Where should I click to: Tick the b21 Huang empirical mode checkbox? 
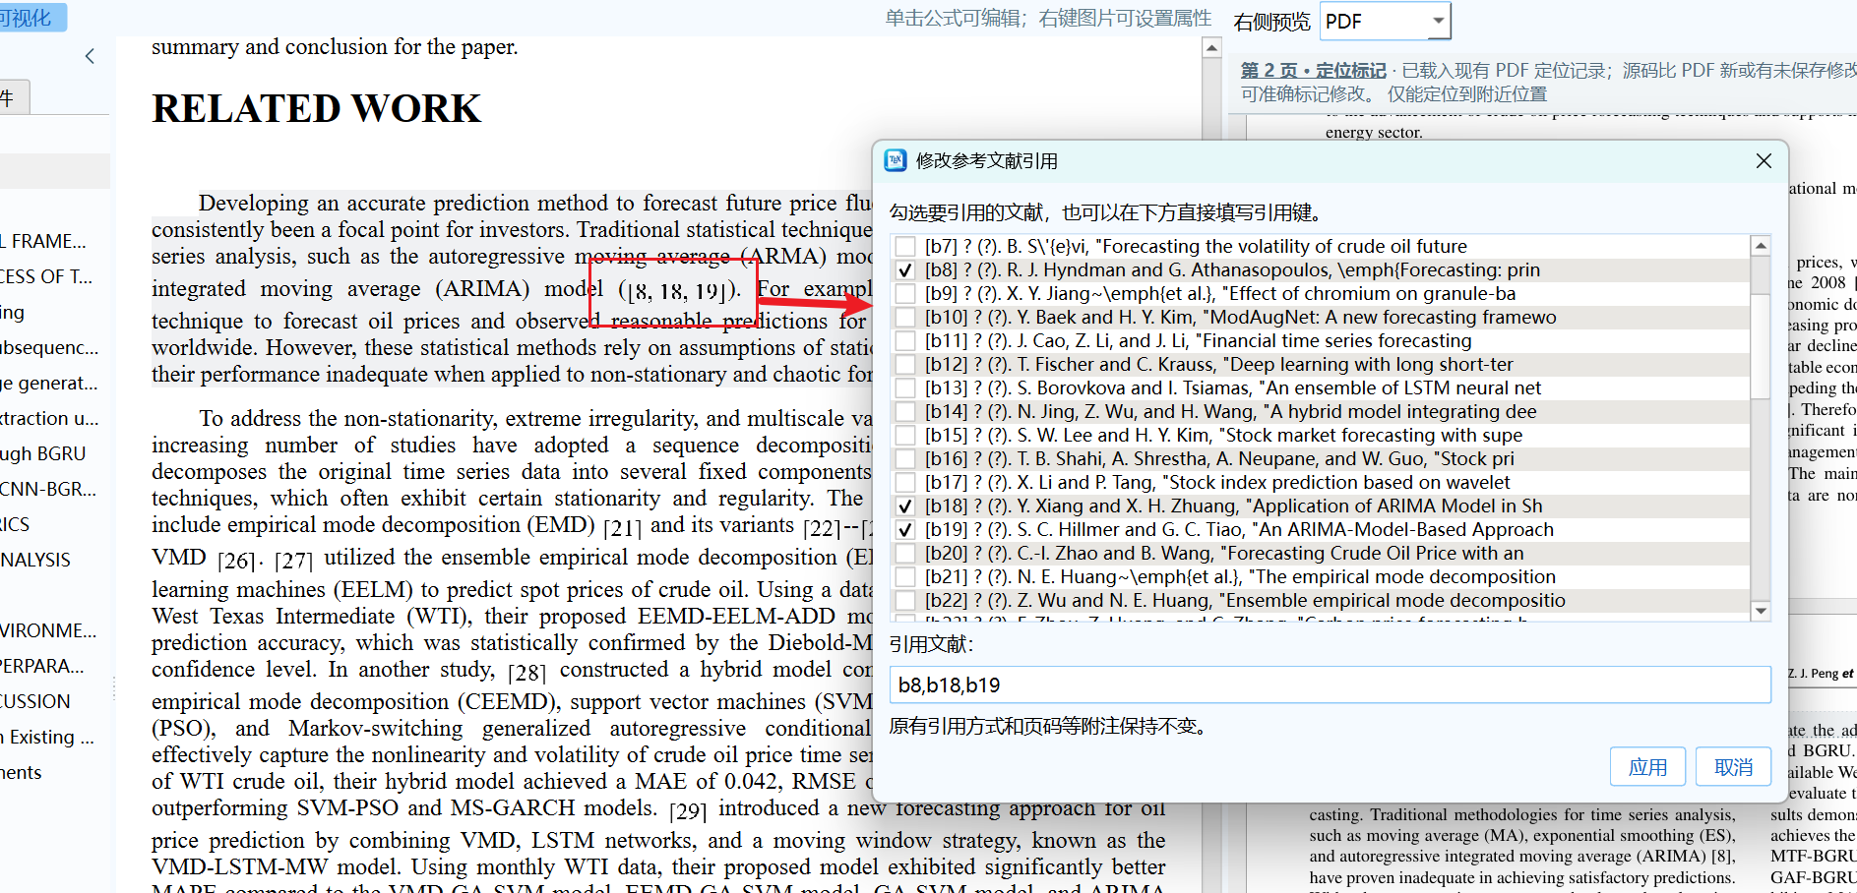click(905, 576)
